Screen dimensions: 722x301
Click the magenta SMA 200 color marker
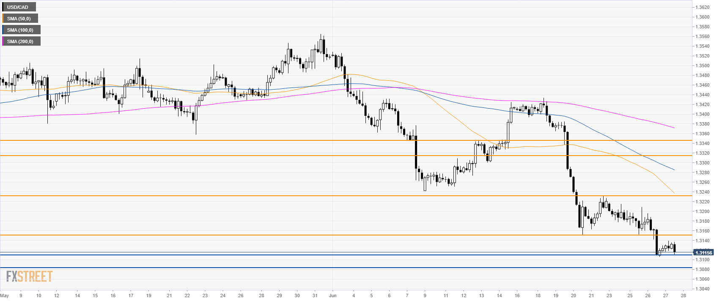point(3,41)
